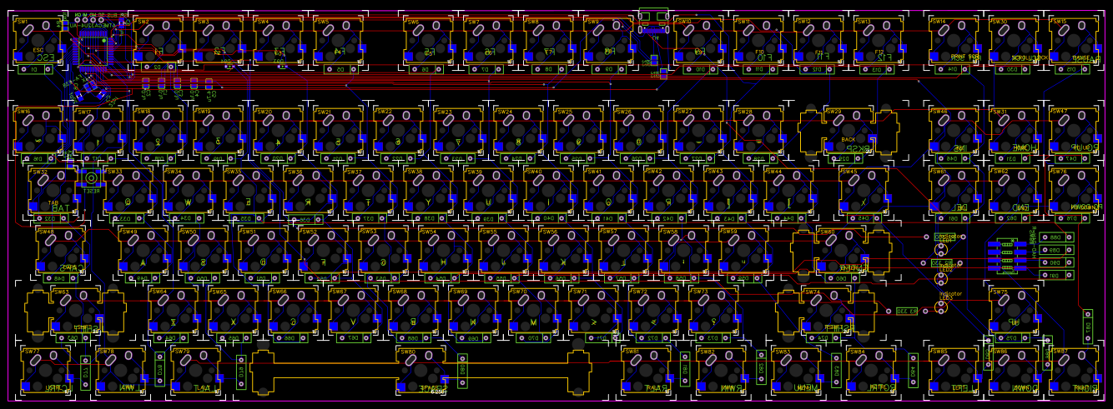Select the R3 330 resistor footprint

tap(907, 311)
